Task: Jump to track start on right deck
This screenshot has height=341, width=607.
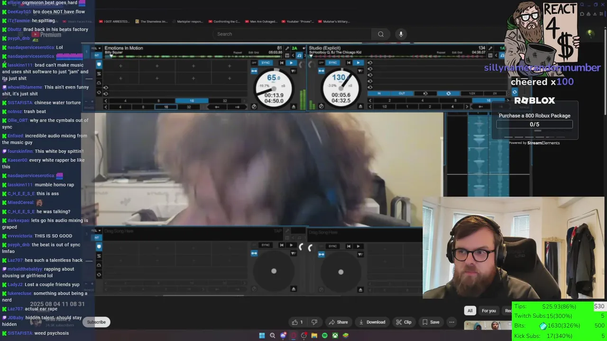Action: [x=349, y=63]
